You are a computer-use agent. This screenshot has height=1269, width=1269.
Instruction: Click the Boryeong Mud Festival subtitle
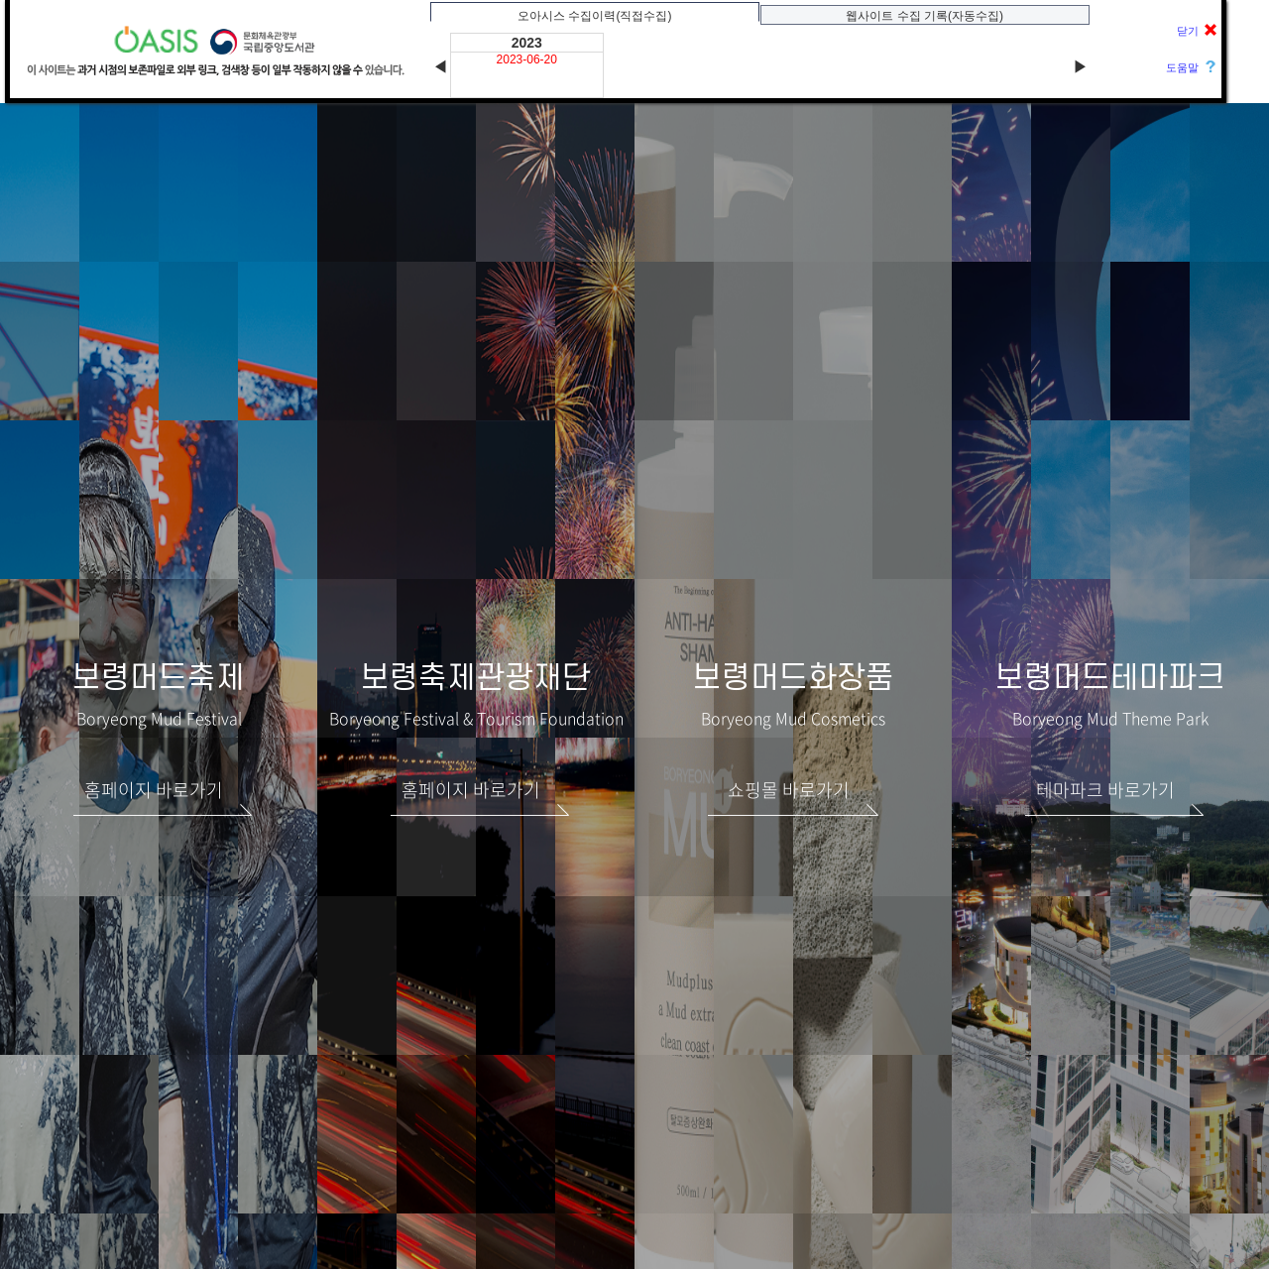pyautogui.click(x=159, y=720)
